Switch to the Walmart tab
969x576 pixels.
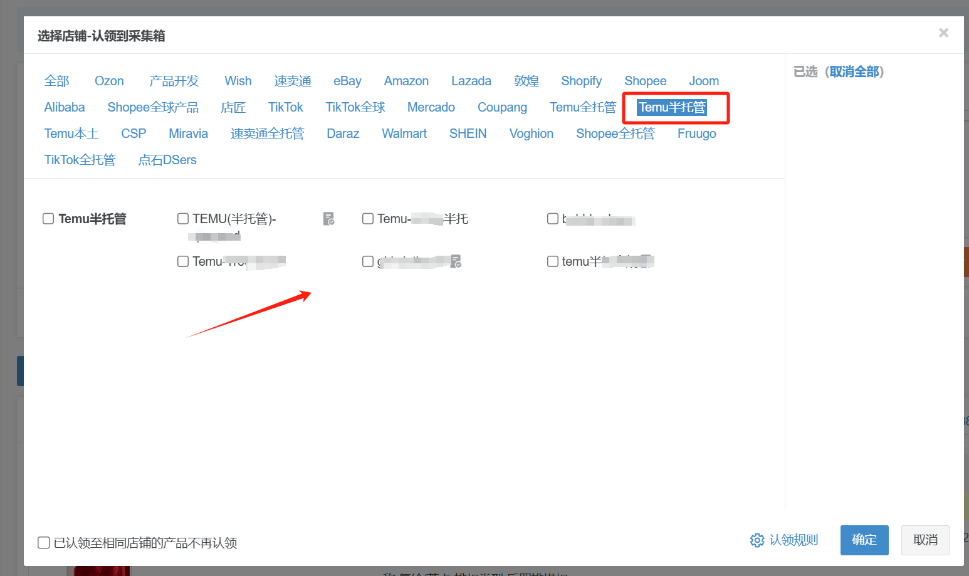[404, 134]
